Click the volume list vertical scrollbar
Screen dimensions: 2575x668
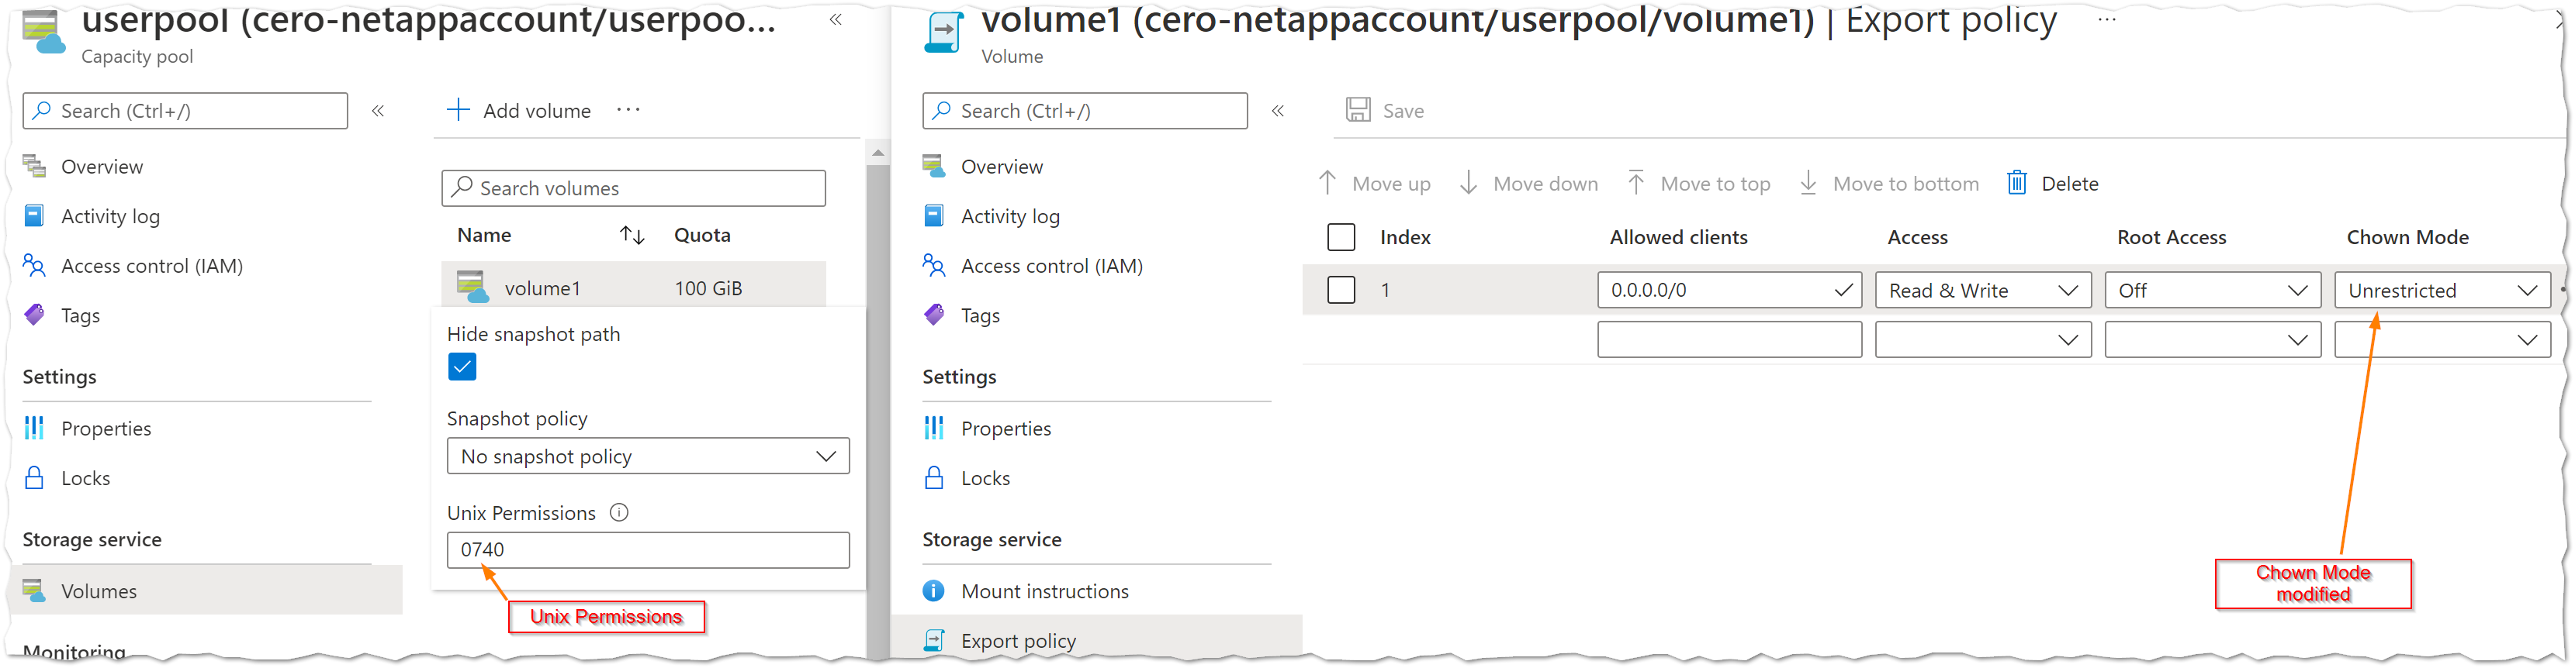(x=877, y=399)
